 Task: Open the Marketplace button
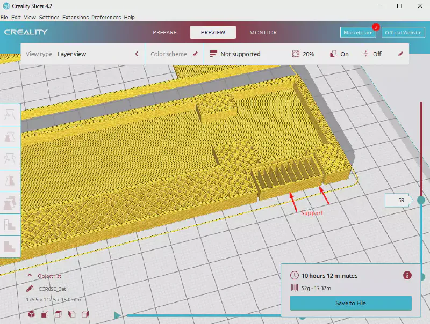(x=358, y=33)
